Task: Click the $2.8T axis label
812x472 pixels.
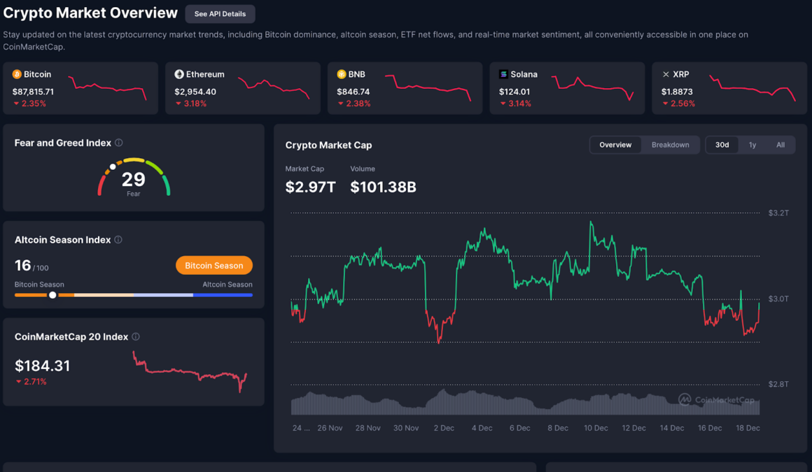Action: 778,384
